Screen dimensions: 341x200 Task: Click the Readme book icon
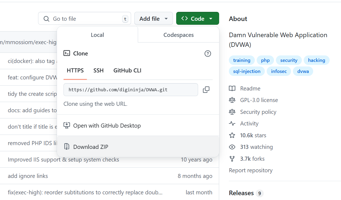click(232, 89)
